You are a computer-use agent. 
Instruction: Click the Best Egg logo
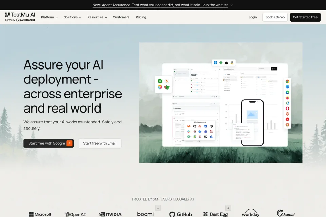coord(215,214)
